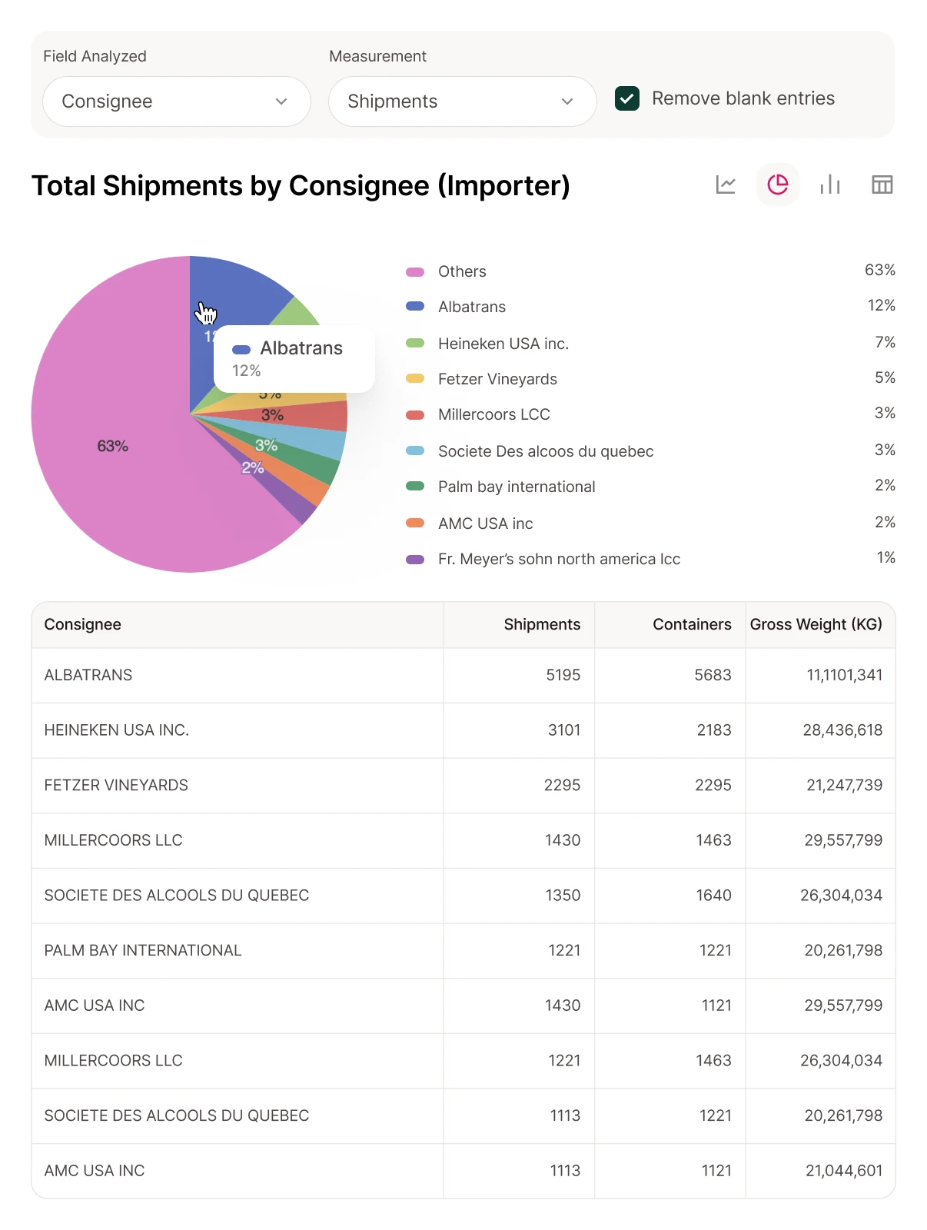This screenshot has height=1230, width=927.
Task: Switch to table view icon
Action: (882, 184)
